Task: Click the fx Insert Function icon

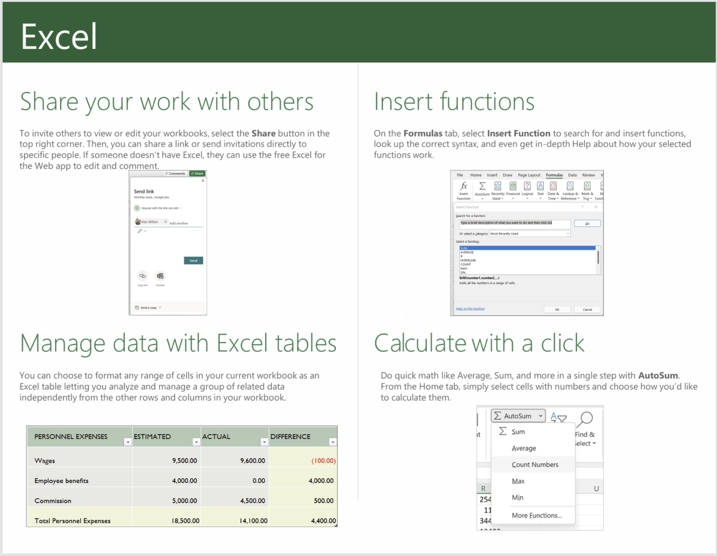Action: (464, 186)
